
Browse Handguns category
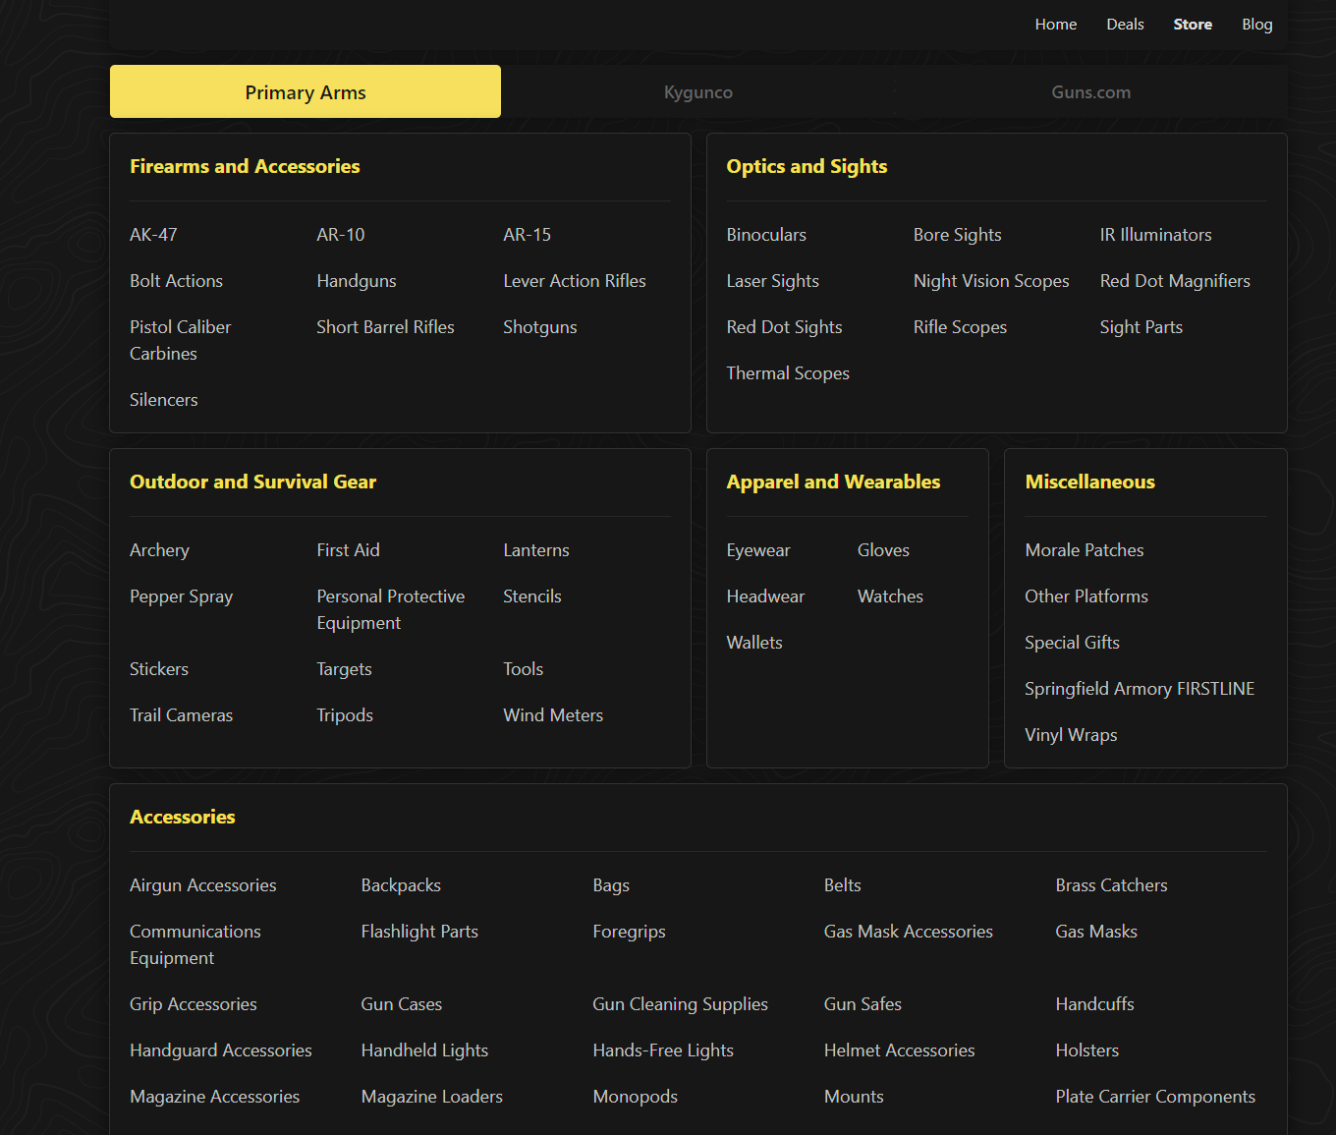[356, 281]
